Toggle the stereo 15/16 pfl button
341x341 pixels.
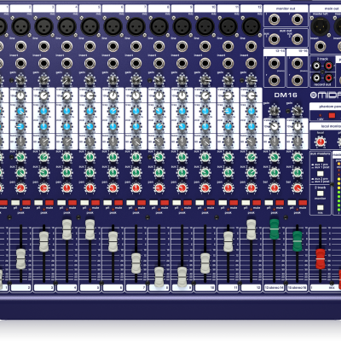point(292,203)
